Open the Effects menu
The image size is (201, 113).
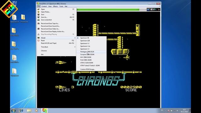pos(55,6)
